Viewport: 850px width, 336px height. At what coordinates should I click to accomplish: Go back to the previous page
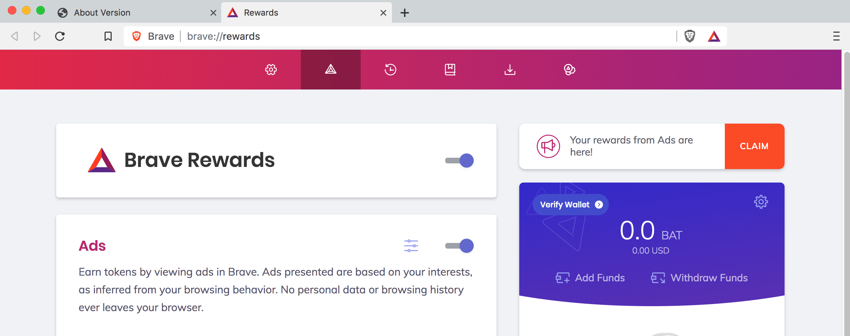point(15,36)
